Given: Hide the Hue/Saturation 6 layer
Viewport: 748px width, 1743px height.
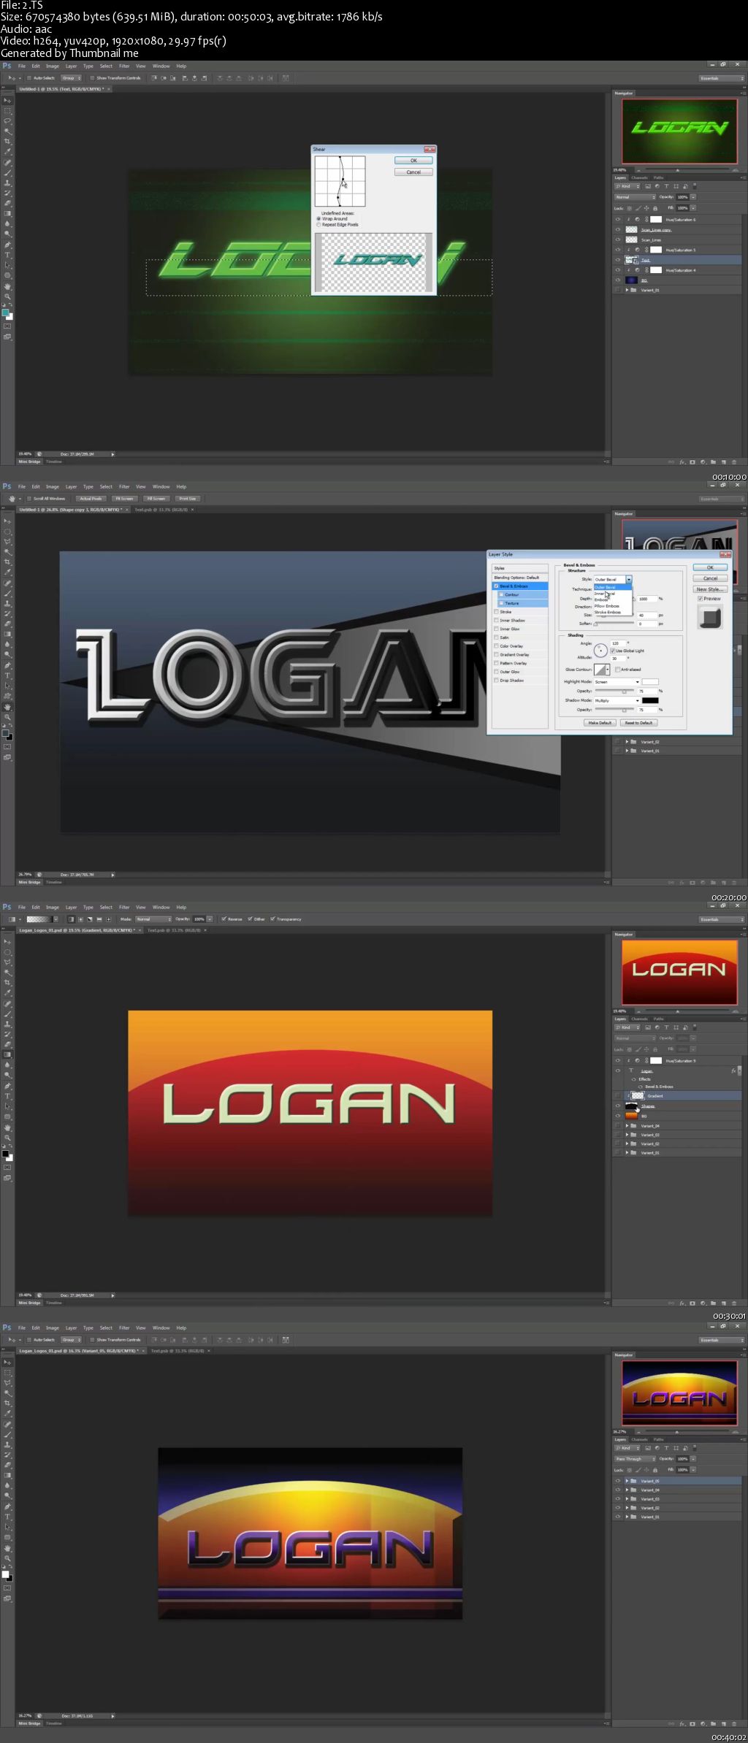Looking at the screenshot, I should pos(618,219).
